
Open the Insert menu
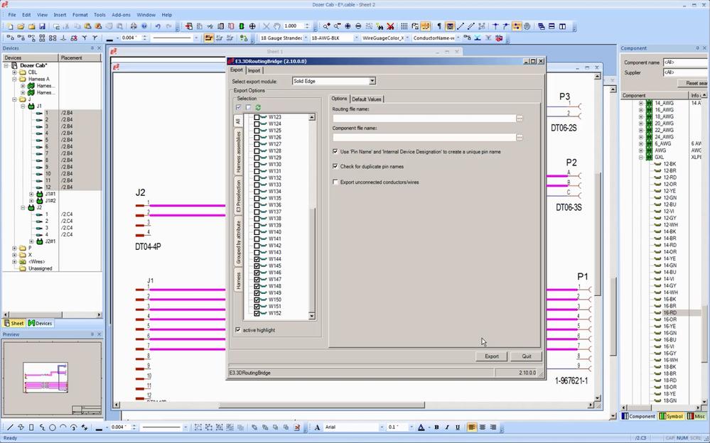click(x=60, y=15)
